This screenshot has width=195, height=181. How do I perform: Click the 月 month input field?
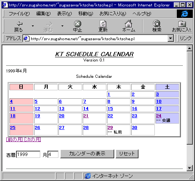pyautogui.click(x=53, y=154)
